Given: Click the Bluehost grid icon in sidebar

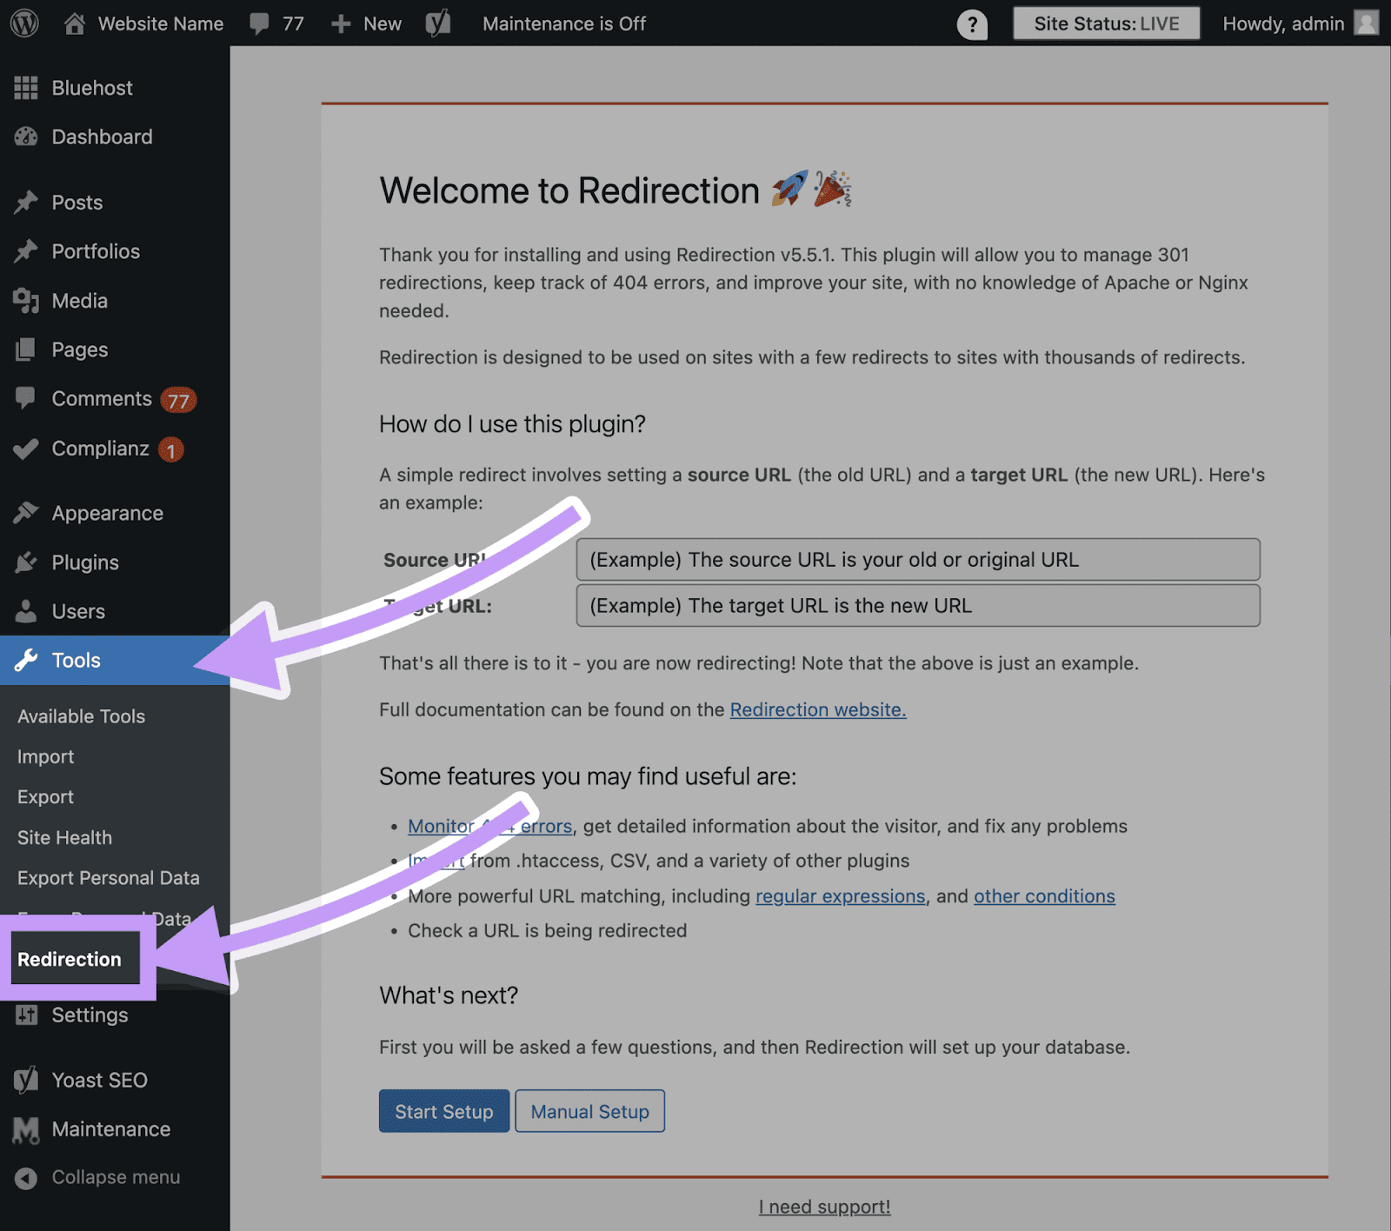Looking at the screenshot, I should coord(25,87).
